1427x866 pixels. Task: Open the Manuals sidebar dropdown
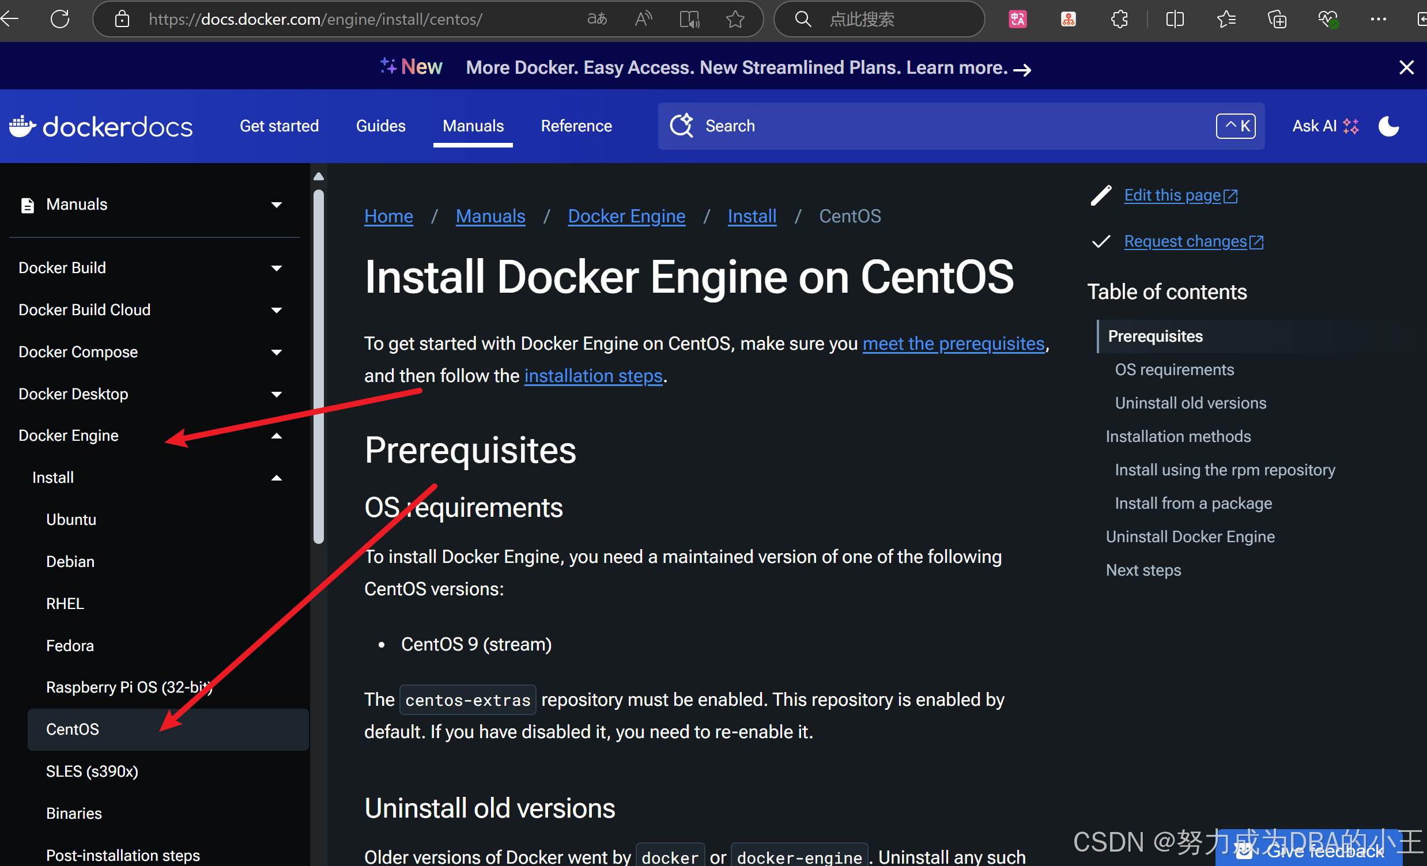point(277,205)
